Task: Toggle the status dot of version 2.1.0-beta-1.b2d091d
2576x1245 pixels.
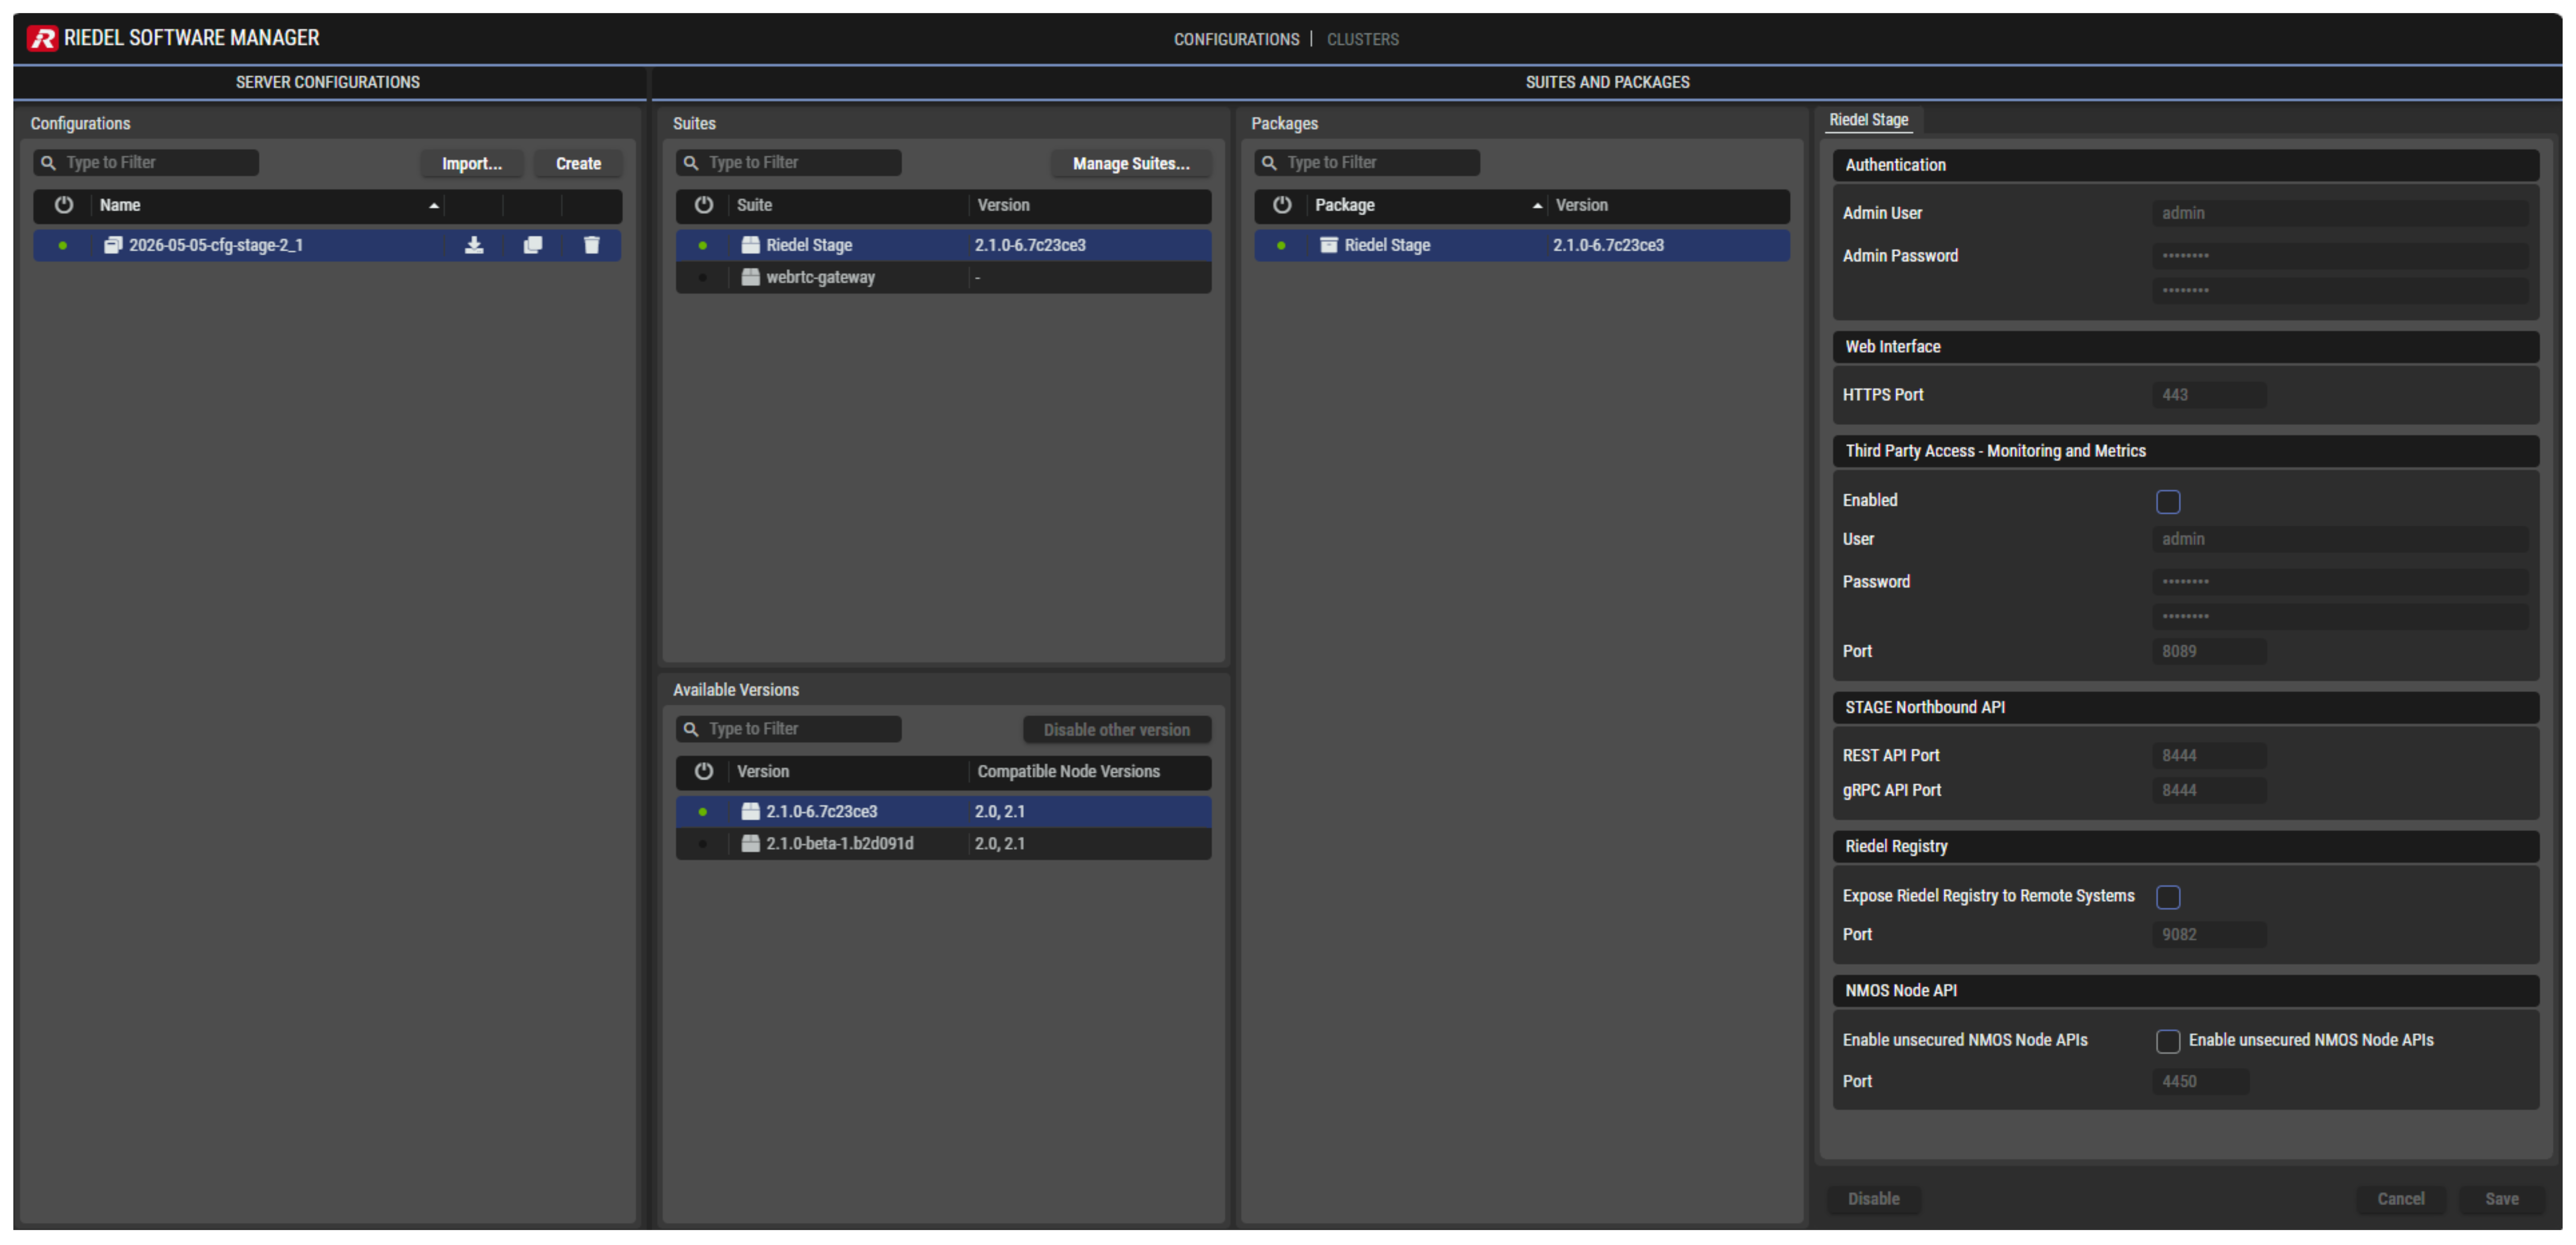Action: [x=703, y=844]
